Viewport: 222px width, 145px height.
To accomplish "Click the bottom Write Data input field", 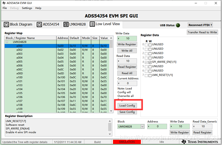I will [x=180, y=126].
